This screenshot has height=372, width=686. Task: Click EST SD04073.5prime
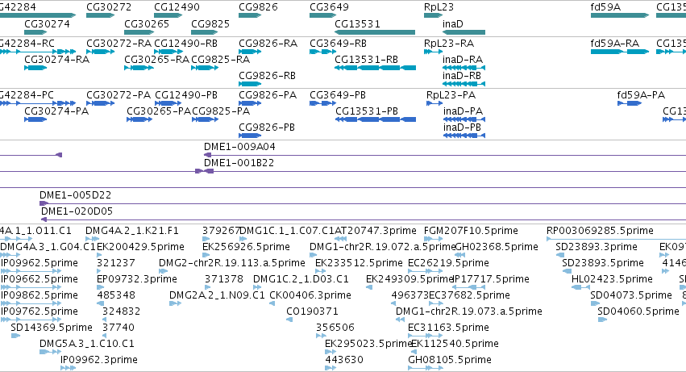click(x=631, y=295)
